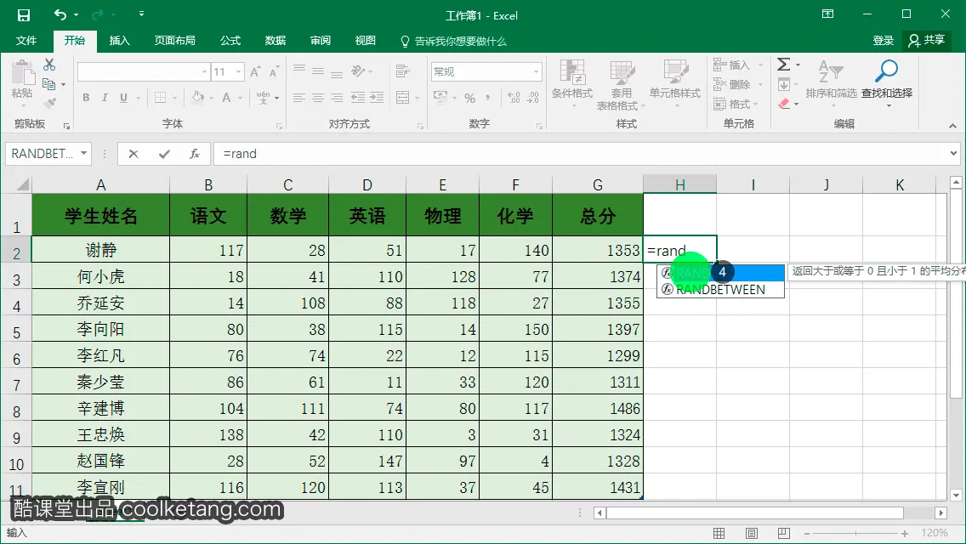Open the 文件 menu tab
Viewport: 966px width, 544px height.
click(26, 41)
